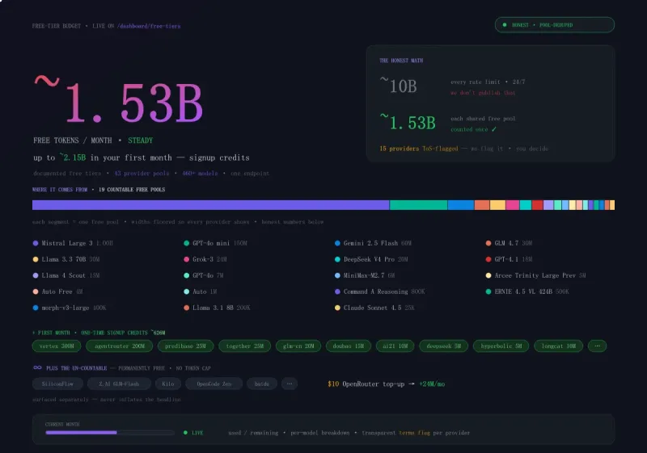Choose the hyperbolic 5M chip
Viewport: 647px width, 453px height.
[501, 346]
